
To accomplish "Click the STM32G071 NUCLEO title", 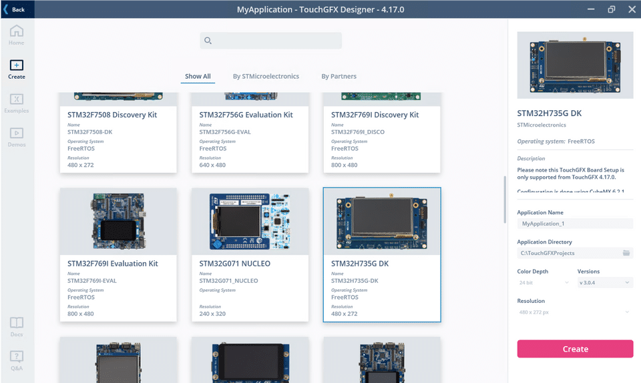I will pos(234,264).
